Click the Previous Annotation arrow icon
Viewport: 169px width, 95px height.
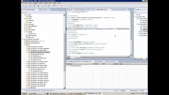tap(66, 6)
